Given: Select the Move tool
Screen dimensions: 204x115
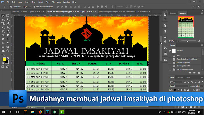Looking at the screenshot, I should point(3,16).
